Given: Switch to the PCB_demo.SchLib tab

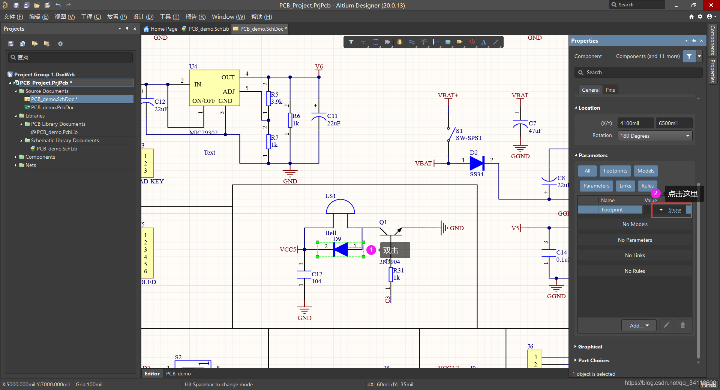Looking at the screenshot, I should (205, 29).
